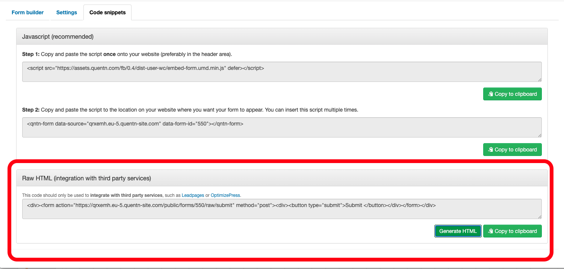This screenshot has height=269, width=564.
Task: Copy Raw HTML code to clipboard
Action: click(513, 231)
